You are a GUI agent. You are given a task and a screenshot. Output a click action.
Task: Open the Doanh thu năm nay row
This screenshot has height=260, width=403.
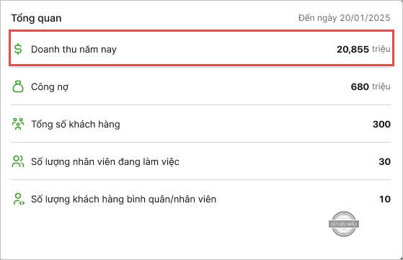click(x=201, y=48)
